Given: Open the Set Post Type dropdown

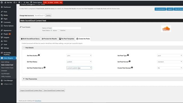Looking at the screenshot, I should 170,56.
